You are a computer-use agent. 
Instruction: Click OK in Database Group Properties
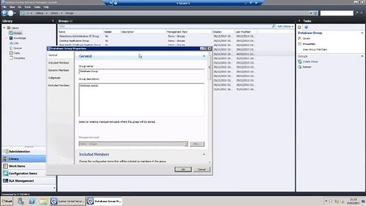pos(183,169)
